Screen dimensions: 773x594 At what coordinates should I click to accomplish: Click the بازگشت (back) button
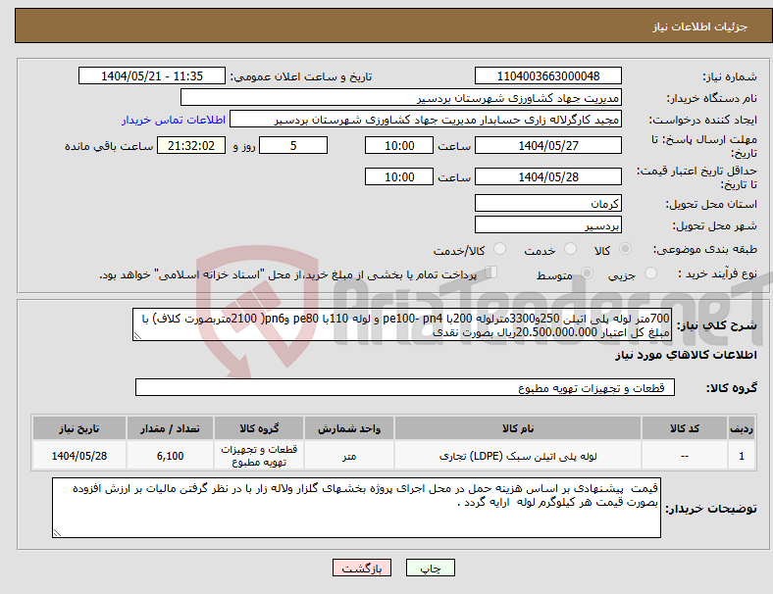pyautogui.click(x=362, y=568)
